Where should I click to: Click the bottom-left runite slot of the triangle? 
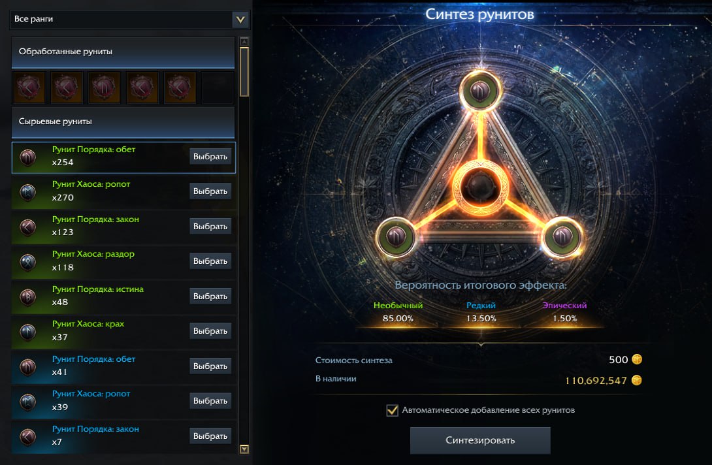point(395,236)
